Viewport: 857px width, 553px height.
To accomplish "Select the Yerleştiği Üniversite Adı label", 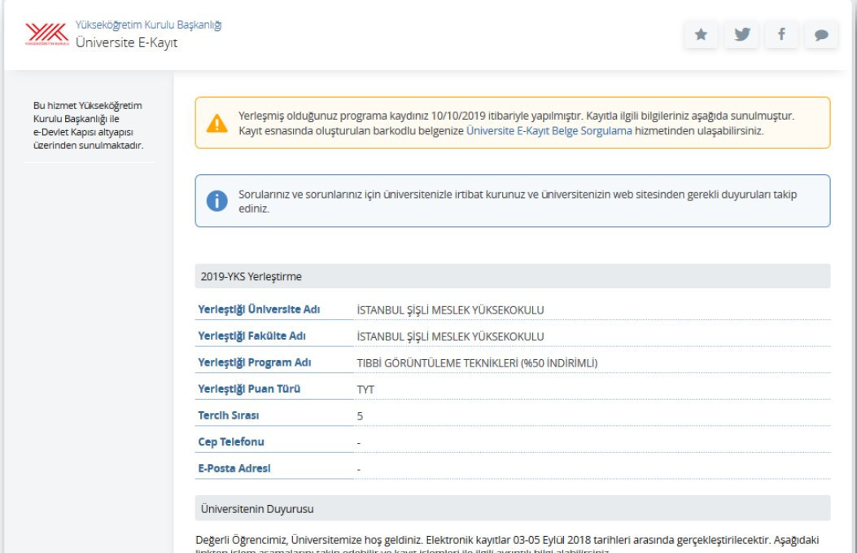I will tap(260, 309).
